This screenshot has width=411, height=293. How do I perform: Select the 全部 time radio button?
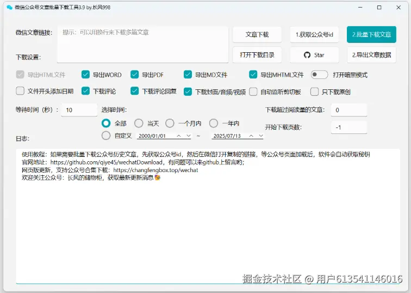(106, 123)
